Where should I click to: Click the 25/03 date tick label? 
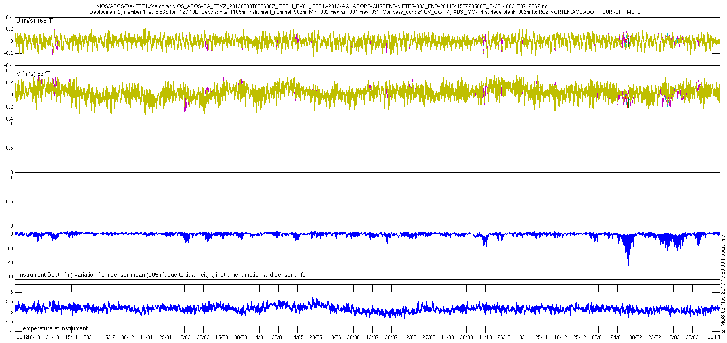pos(692,337)
